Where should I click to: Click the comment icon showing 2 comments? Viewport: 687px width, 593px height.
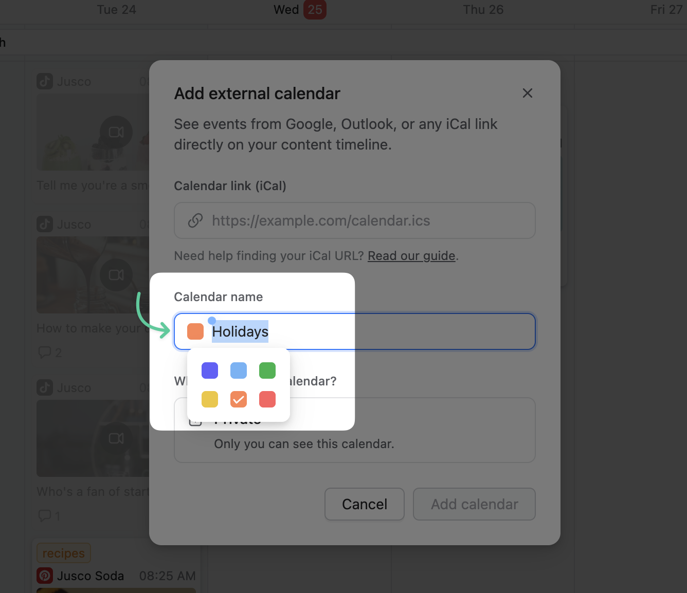45,353
